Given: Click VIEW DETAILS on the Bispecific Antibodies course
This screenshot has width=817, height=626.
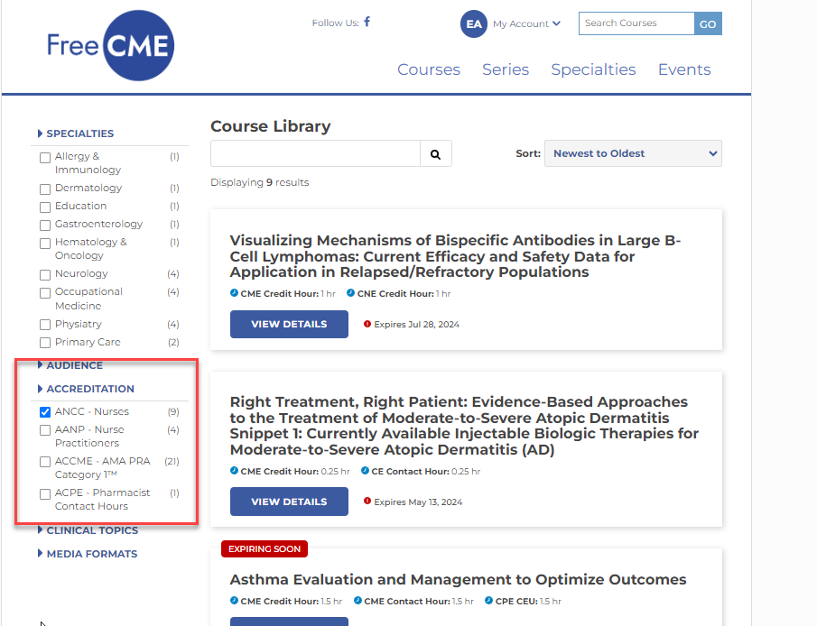Looking at the screenshot, I should click(x=289, y=324).
